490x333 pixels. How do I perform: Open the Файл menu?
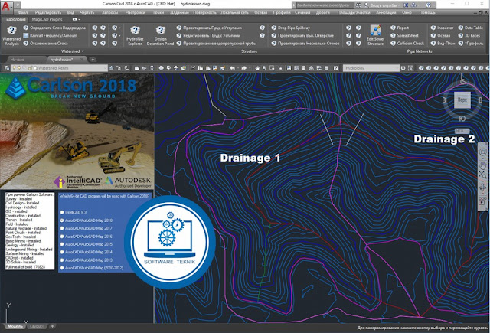23,12
